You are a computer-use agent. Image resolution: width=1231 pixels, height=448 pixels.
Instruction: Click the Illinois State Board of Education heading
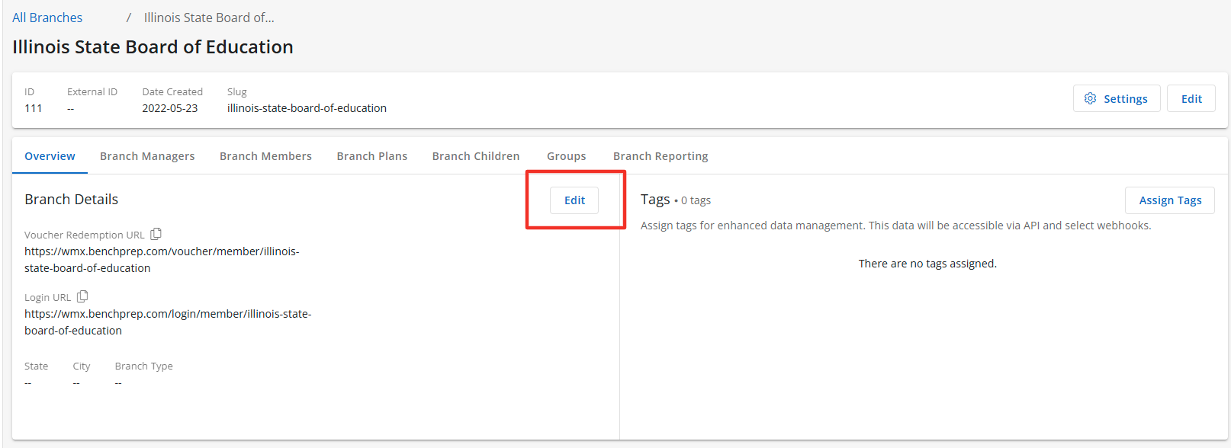pyautogui.click(x=153, y=47)
